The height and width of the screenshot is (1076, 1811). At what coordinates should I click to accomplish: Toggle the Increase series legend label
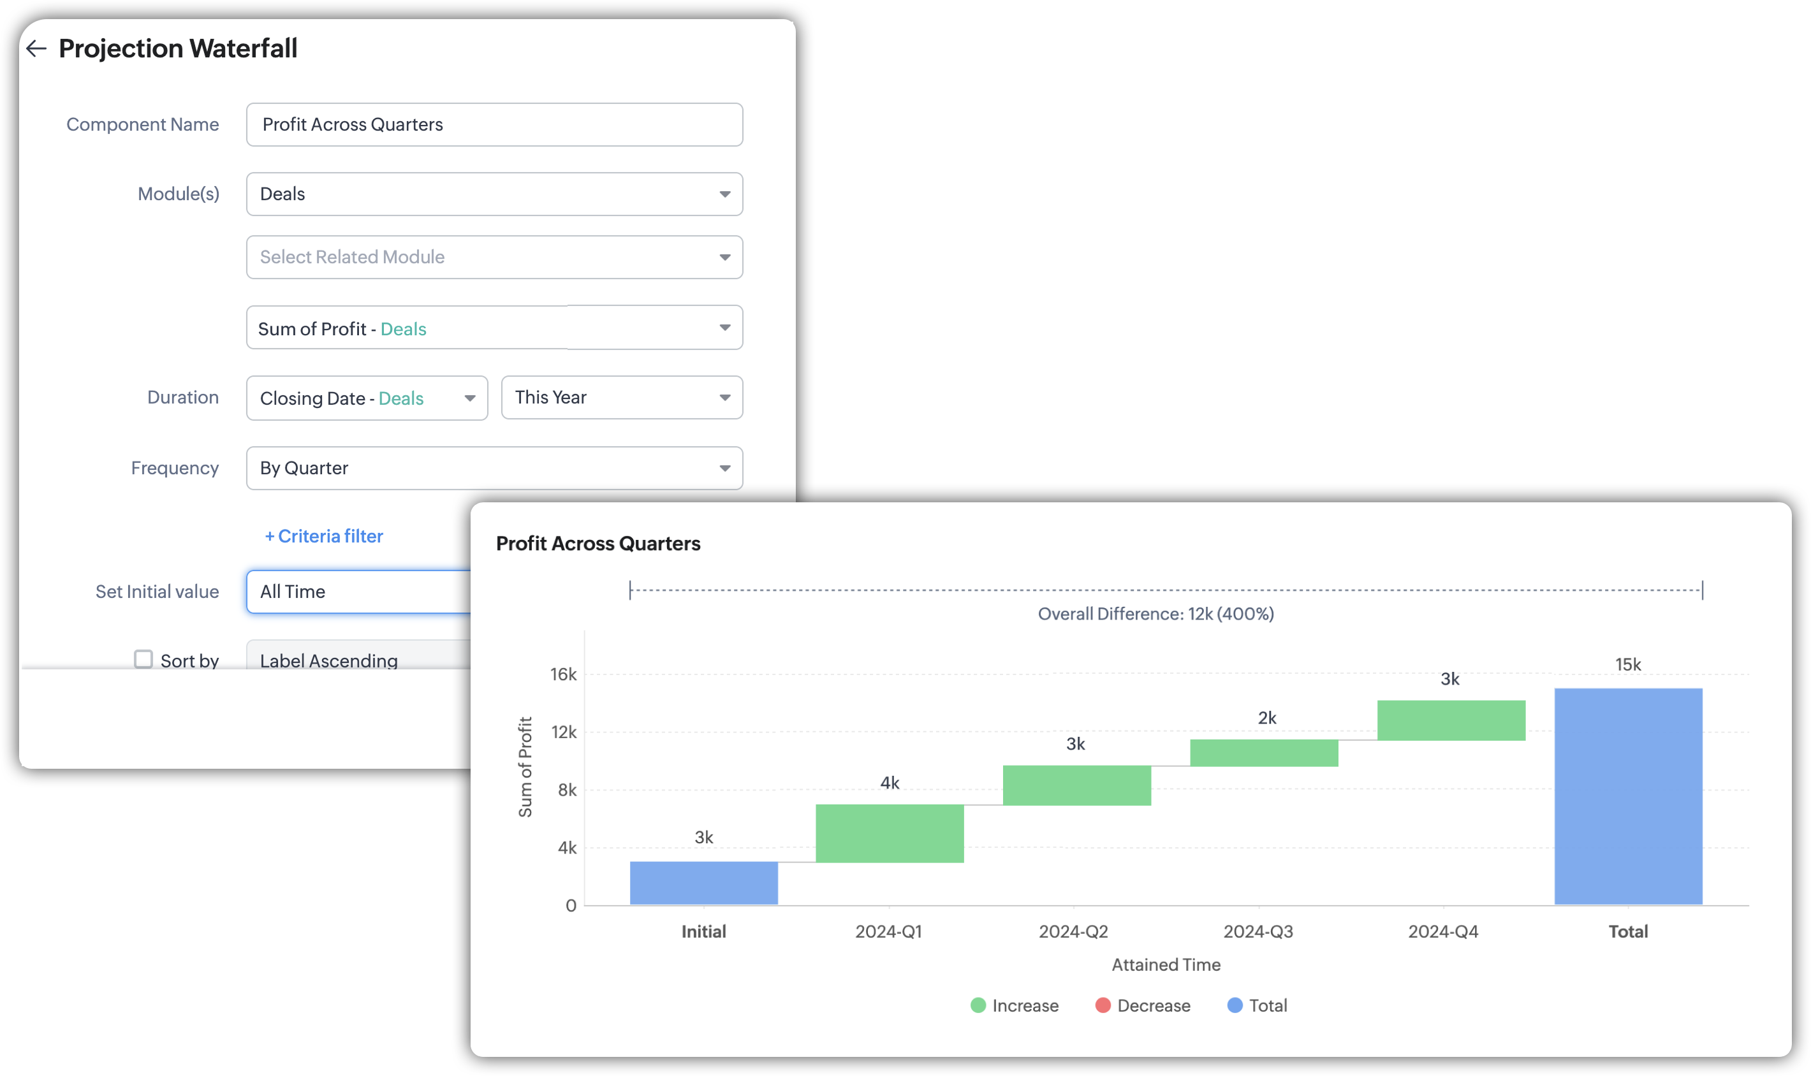pyautogui.click(x=1025, y=1006)
